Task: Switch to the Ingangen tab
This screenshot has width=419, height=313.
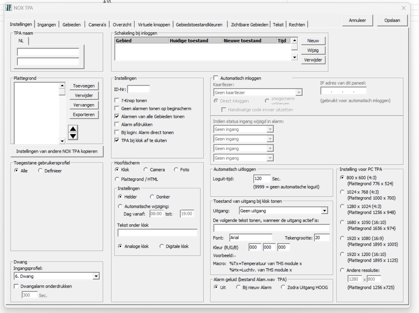Action: click(x=47, y=25)
